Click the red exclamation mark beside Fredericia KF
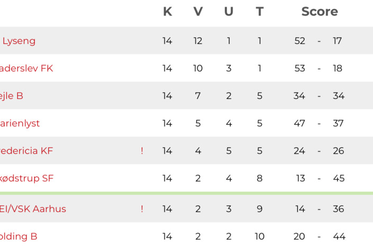This screenshot has height=249, width=373. (x=142, y=151)
